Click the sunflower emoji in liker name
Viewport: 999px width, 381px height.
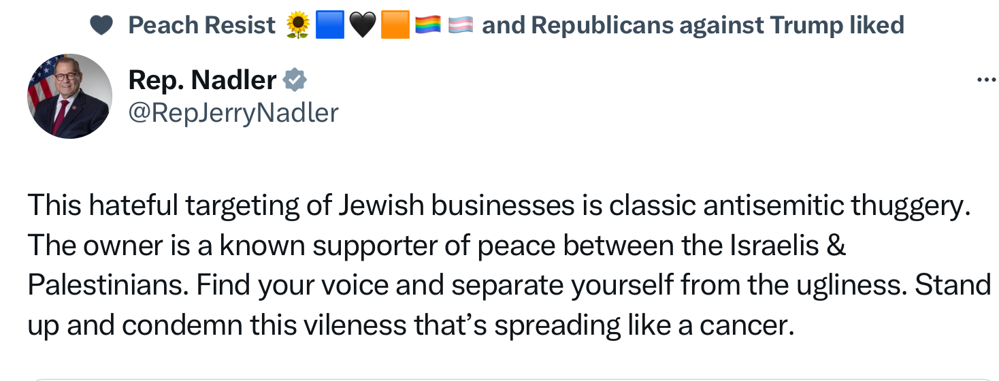pyautogui.click(x=297, y=26)
